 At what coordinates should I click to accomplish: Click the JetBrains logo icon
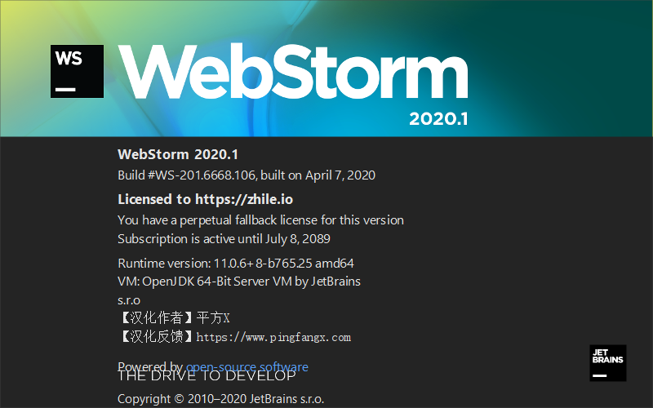click(607, 363)
